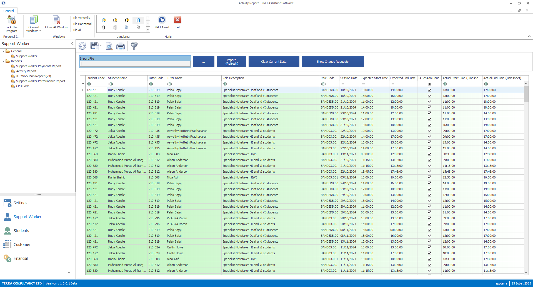Open ILP Work Plan Report (v3)
Screen dimensions: 533x287
[x=33, y=76]
